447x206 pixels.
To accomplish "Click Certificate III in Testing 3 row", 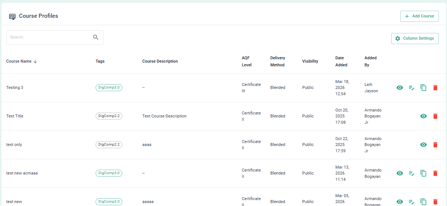I will coord(251,87).
